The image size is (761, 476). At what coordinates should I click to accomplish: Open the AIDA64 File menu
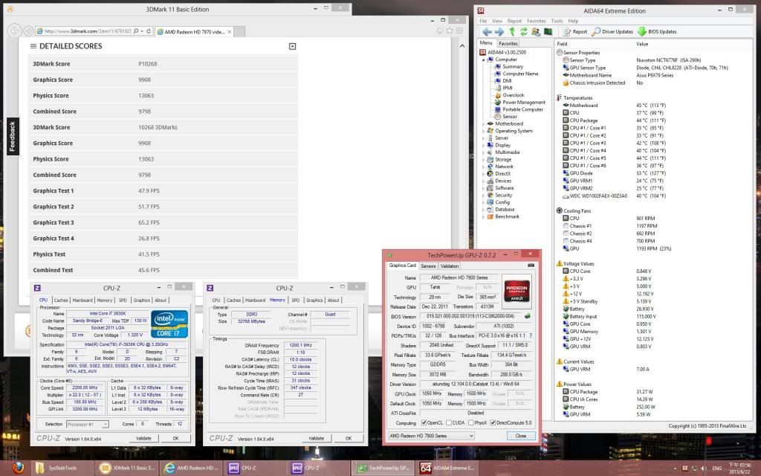coord(483,22)
